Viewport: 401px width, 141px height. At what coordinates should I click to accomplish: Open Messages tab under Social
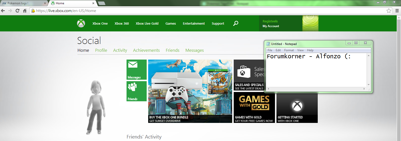tap(194, 50)
